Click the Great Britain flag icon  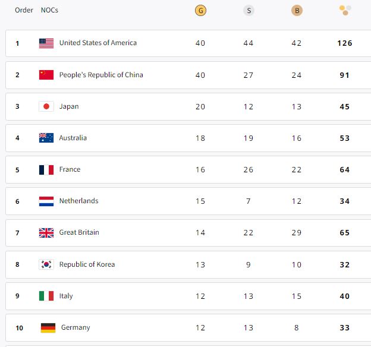[x=46, y=232]
